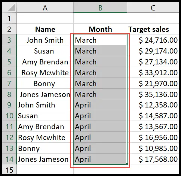Click the $ 14,587.00 cell
The width and height of the screenshot is (181, 176).
tap(153, 116)
